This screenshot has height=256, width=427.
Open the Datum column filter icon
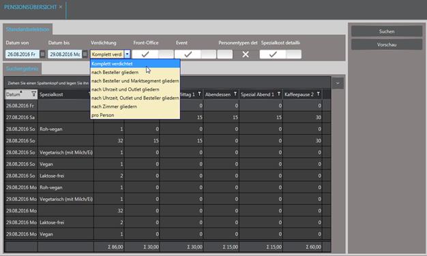[33, 94]
